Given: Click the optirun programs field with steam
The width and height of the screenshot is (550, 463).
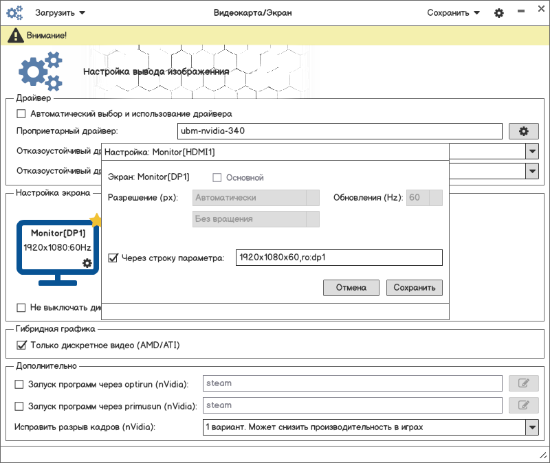Looking at the screenshot, I should 353,383.
